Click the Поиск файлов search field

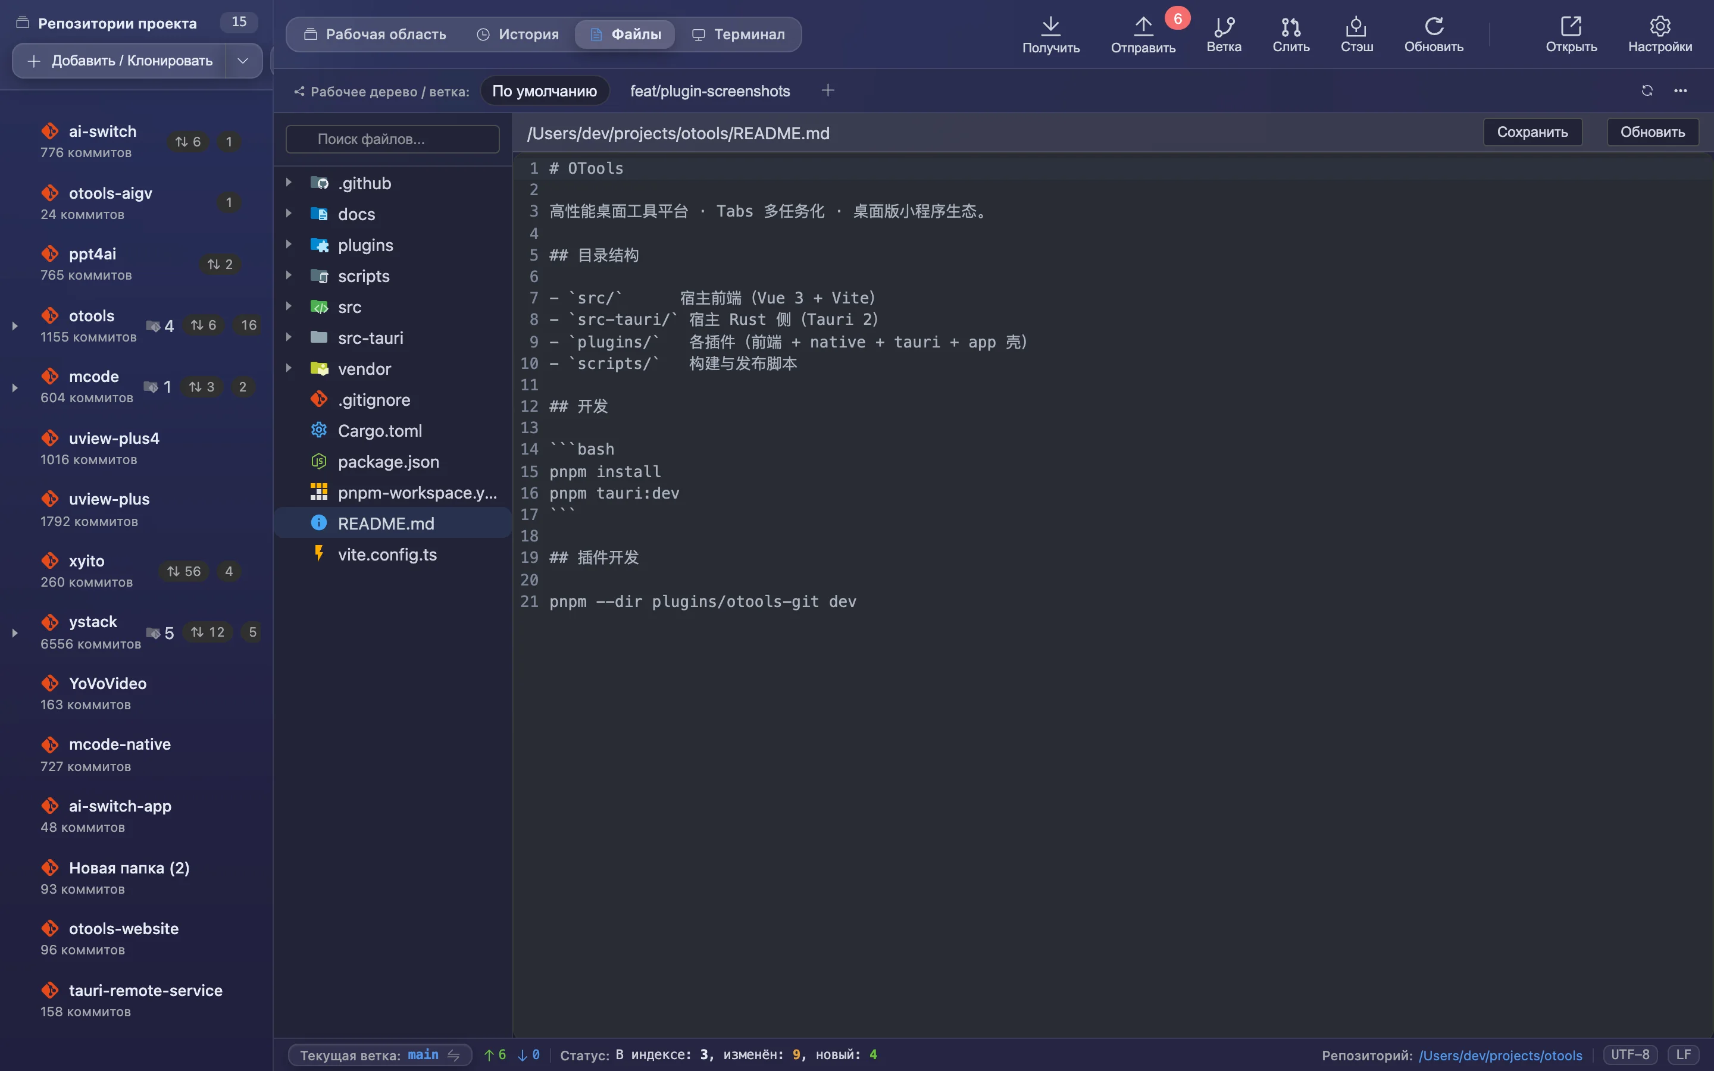(392, 139)
